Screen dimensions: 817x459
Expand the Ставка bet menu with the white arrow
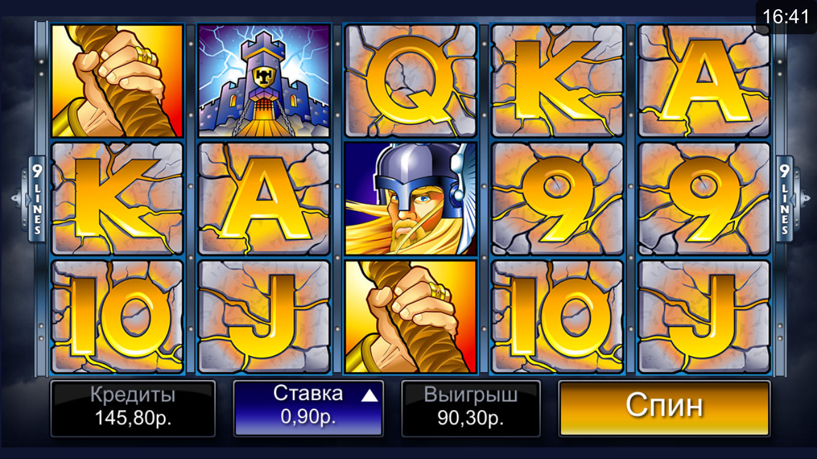pyautogui.click(x=369, y=396)
